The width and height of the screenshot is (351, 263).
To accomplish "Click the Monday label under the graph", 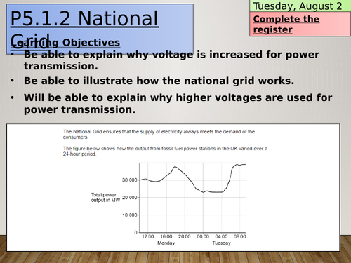I will [x=166, y=243].
